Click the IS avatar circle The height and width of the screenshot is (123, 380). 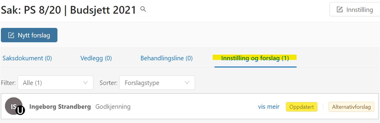[x=13, y=106]
